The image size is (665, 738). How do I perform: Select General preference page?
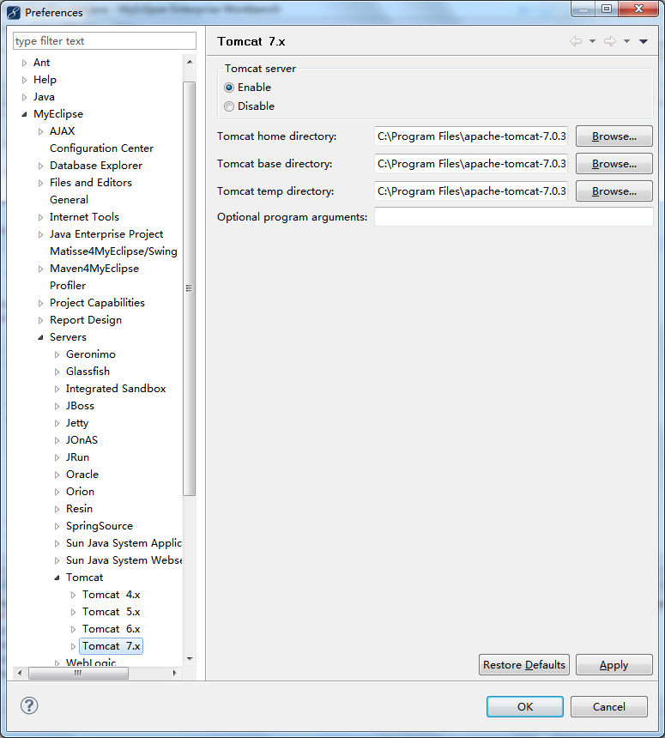[69, 200]
